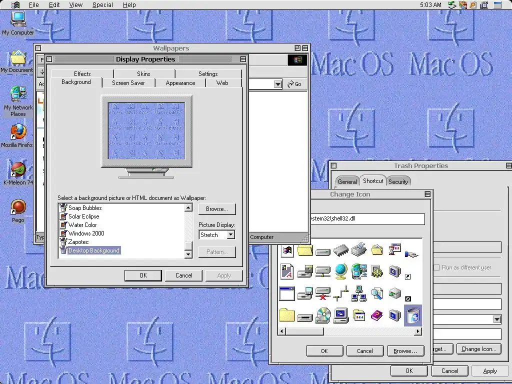Open the Pego desktop icon
Viewport: 512px width, 384px height.
(x=18, y=211)
